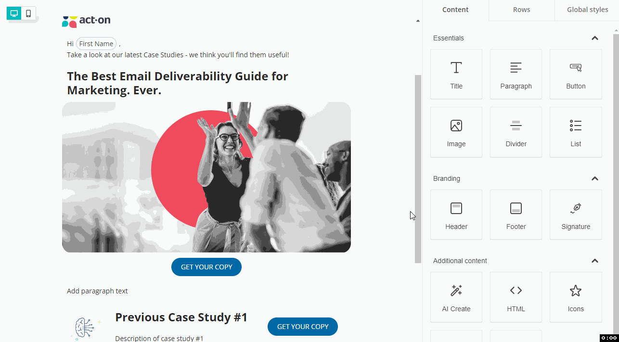The width and height of the screenshot is (619, 342).
Task: Select the HTML content block
Action: [516, 297]
